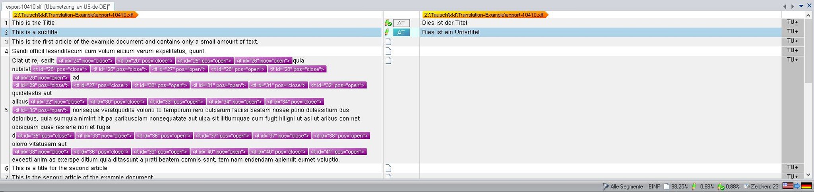Click the it id="24" pos="close" tag
This screenshot has width=814, height=192.
[x=85, y=61]
